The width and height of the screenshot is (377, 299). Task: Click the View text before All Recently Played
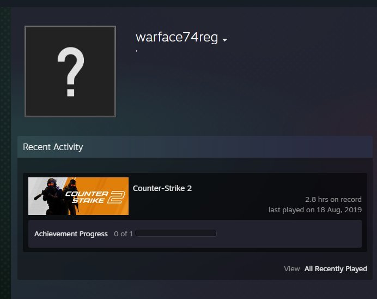coord(292,268)
